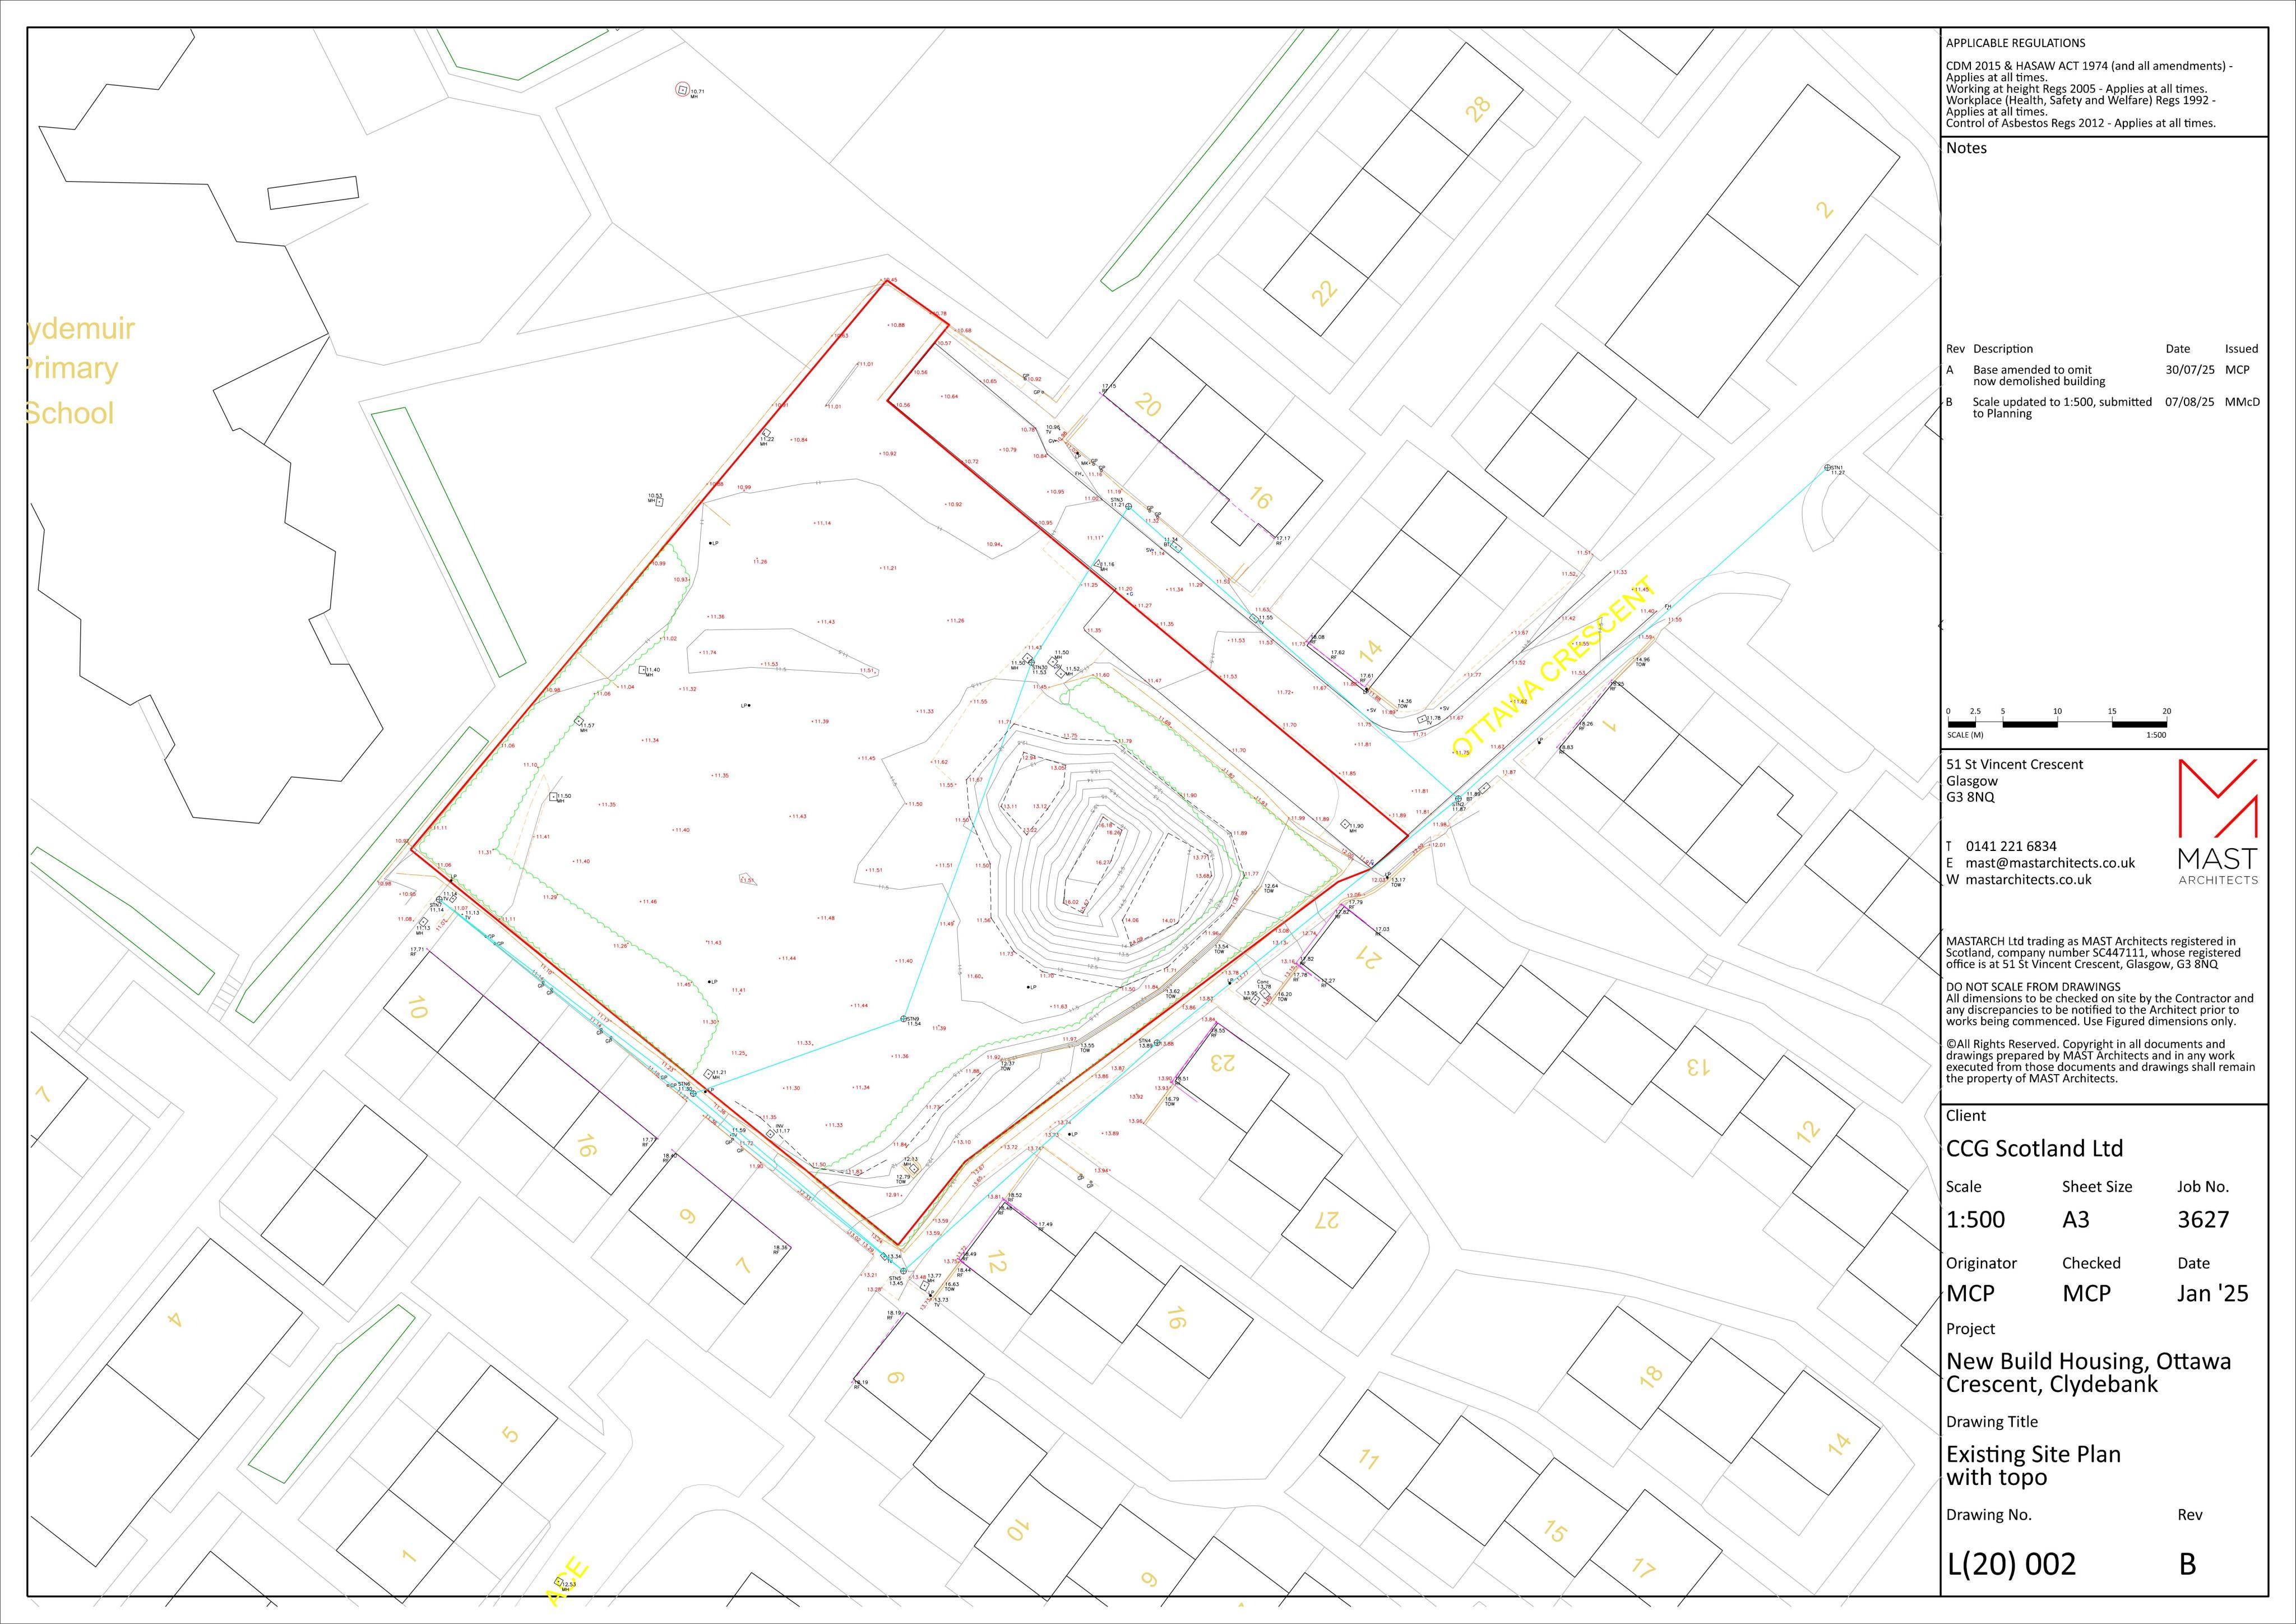Select sheet size value A3

[x=2076, y=1220]
